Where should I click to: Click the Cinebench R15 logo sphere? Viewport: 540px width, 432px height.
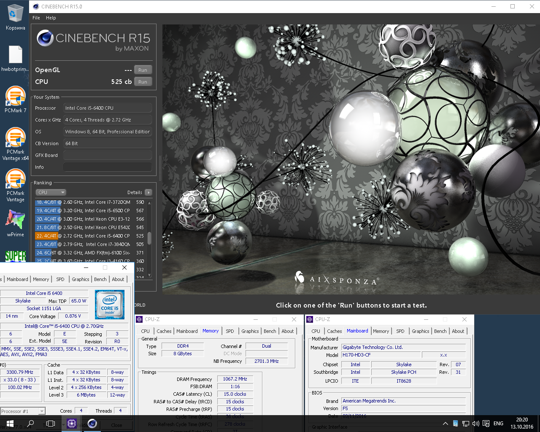coord(45,38)
